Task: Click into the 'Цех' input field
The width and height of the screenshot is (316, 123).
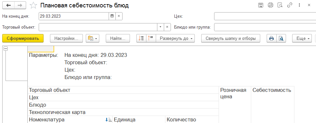Action: (265, 16)
